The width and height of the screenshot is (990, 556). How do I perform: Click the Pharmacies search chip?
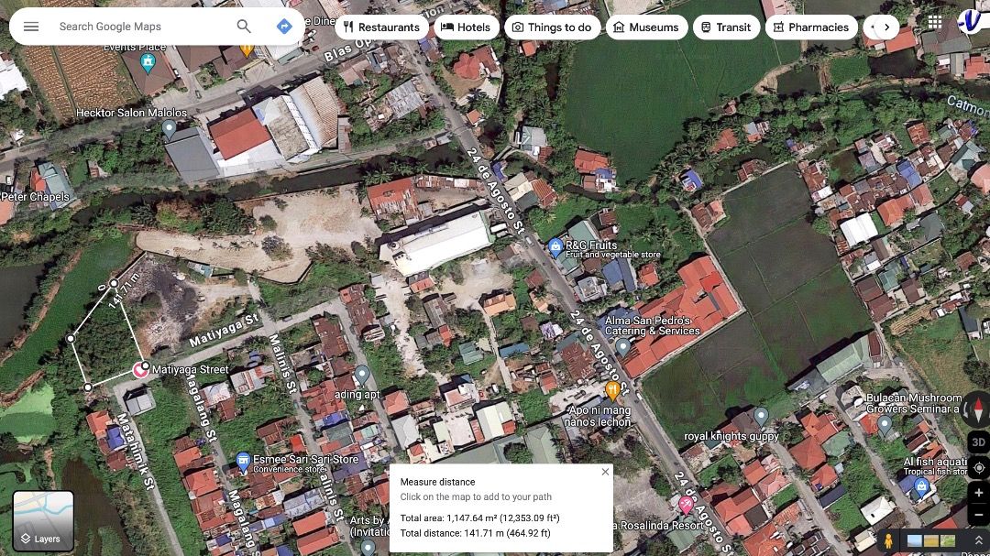810,27
